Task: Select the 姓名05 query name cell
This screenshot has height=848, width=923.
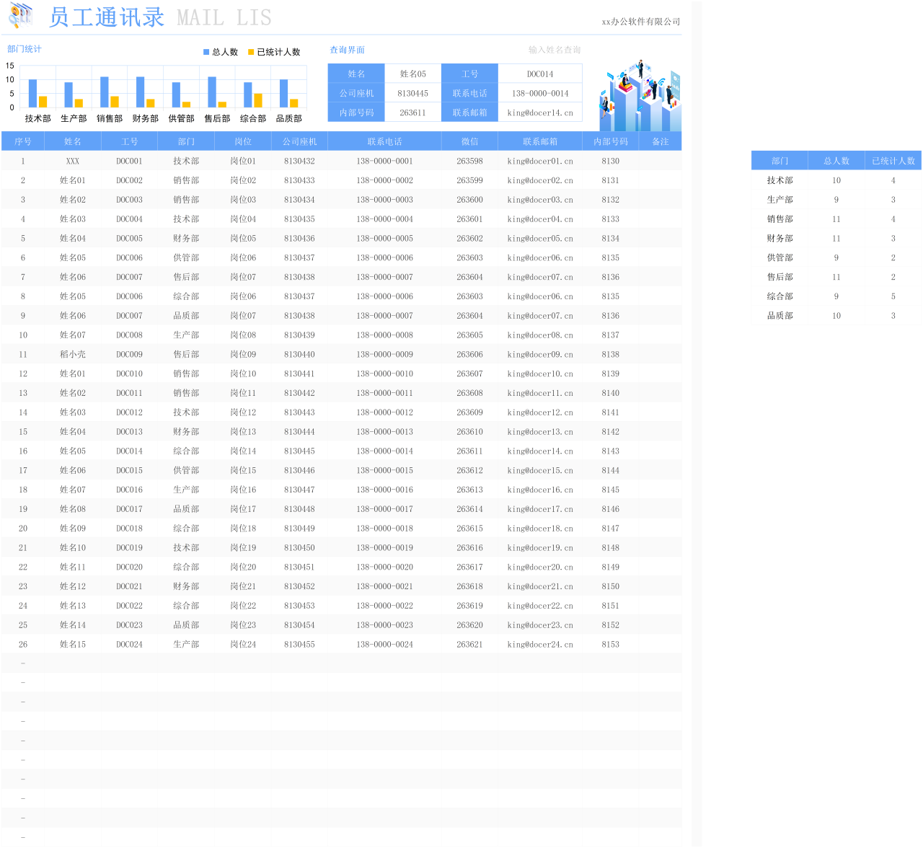Action: click(412, 74)
